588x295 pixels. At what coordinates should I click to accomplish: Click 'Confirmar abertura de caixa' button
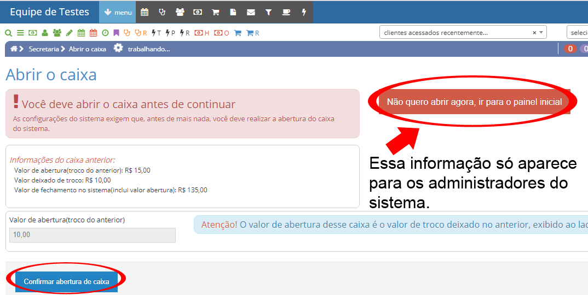pos(66,281)
